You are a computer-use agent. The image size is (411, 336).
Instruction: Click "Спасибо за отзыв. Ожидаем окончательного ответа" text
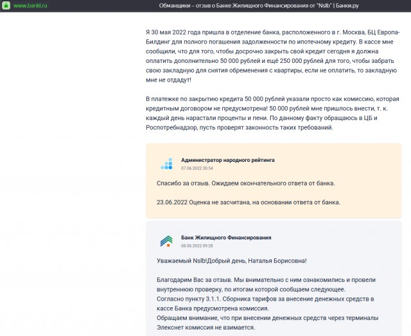point(246,183)
